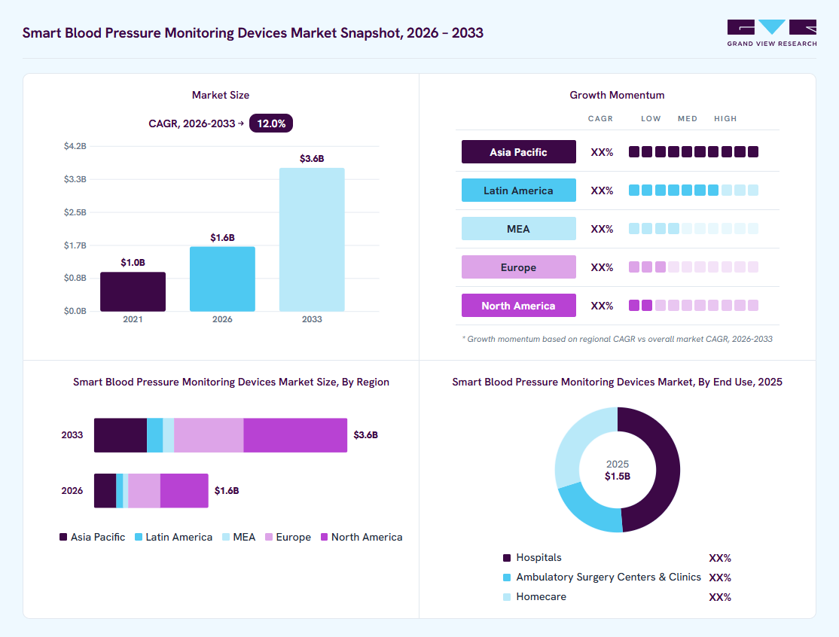Click the 'HIGH' column header
839x637 pixels.
point(725,119)
